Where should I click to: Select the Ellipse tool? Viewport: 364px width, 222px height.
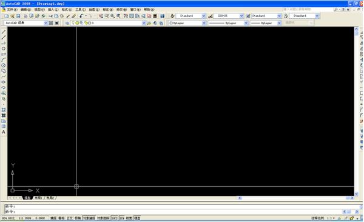[4, 82]
